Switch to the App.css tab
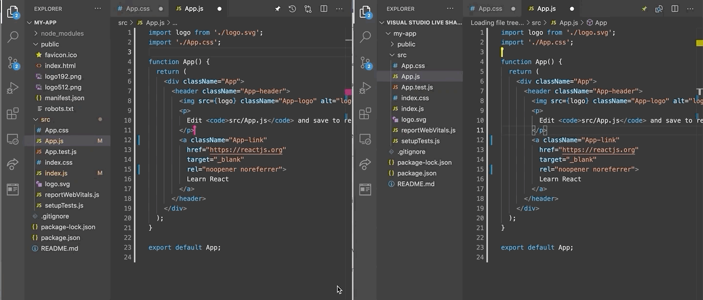 pyautogui.click(x=139, y=8)
